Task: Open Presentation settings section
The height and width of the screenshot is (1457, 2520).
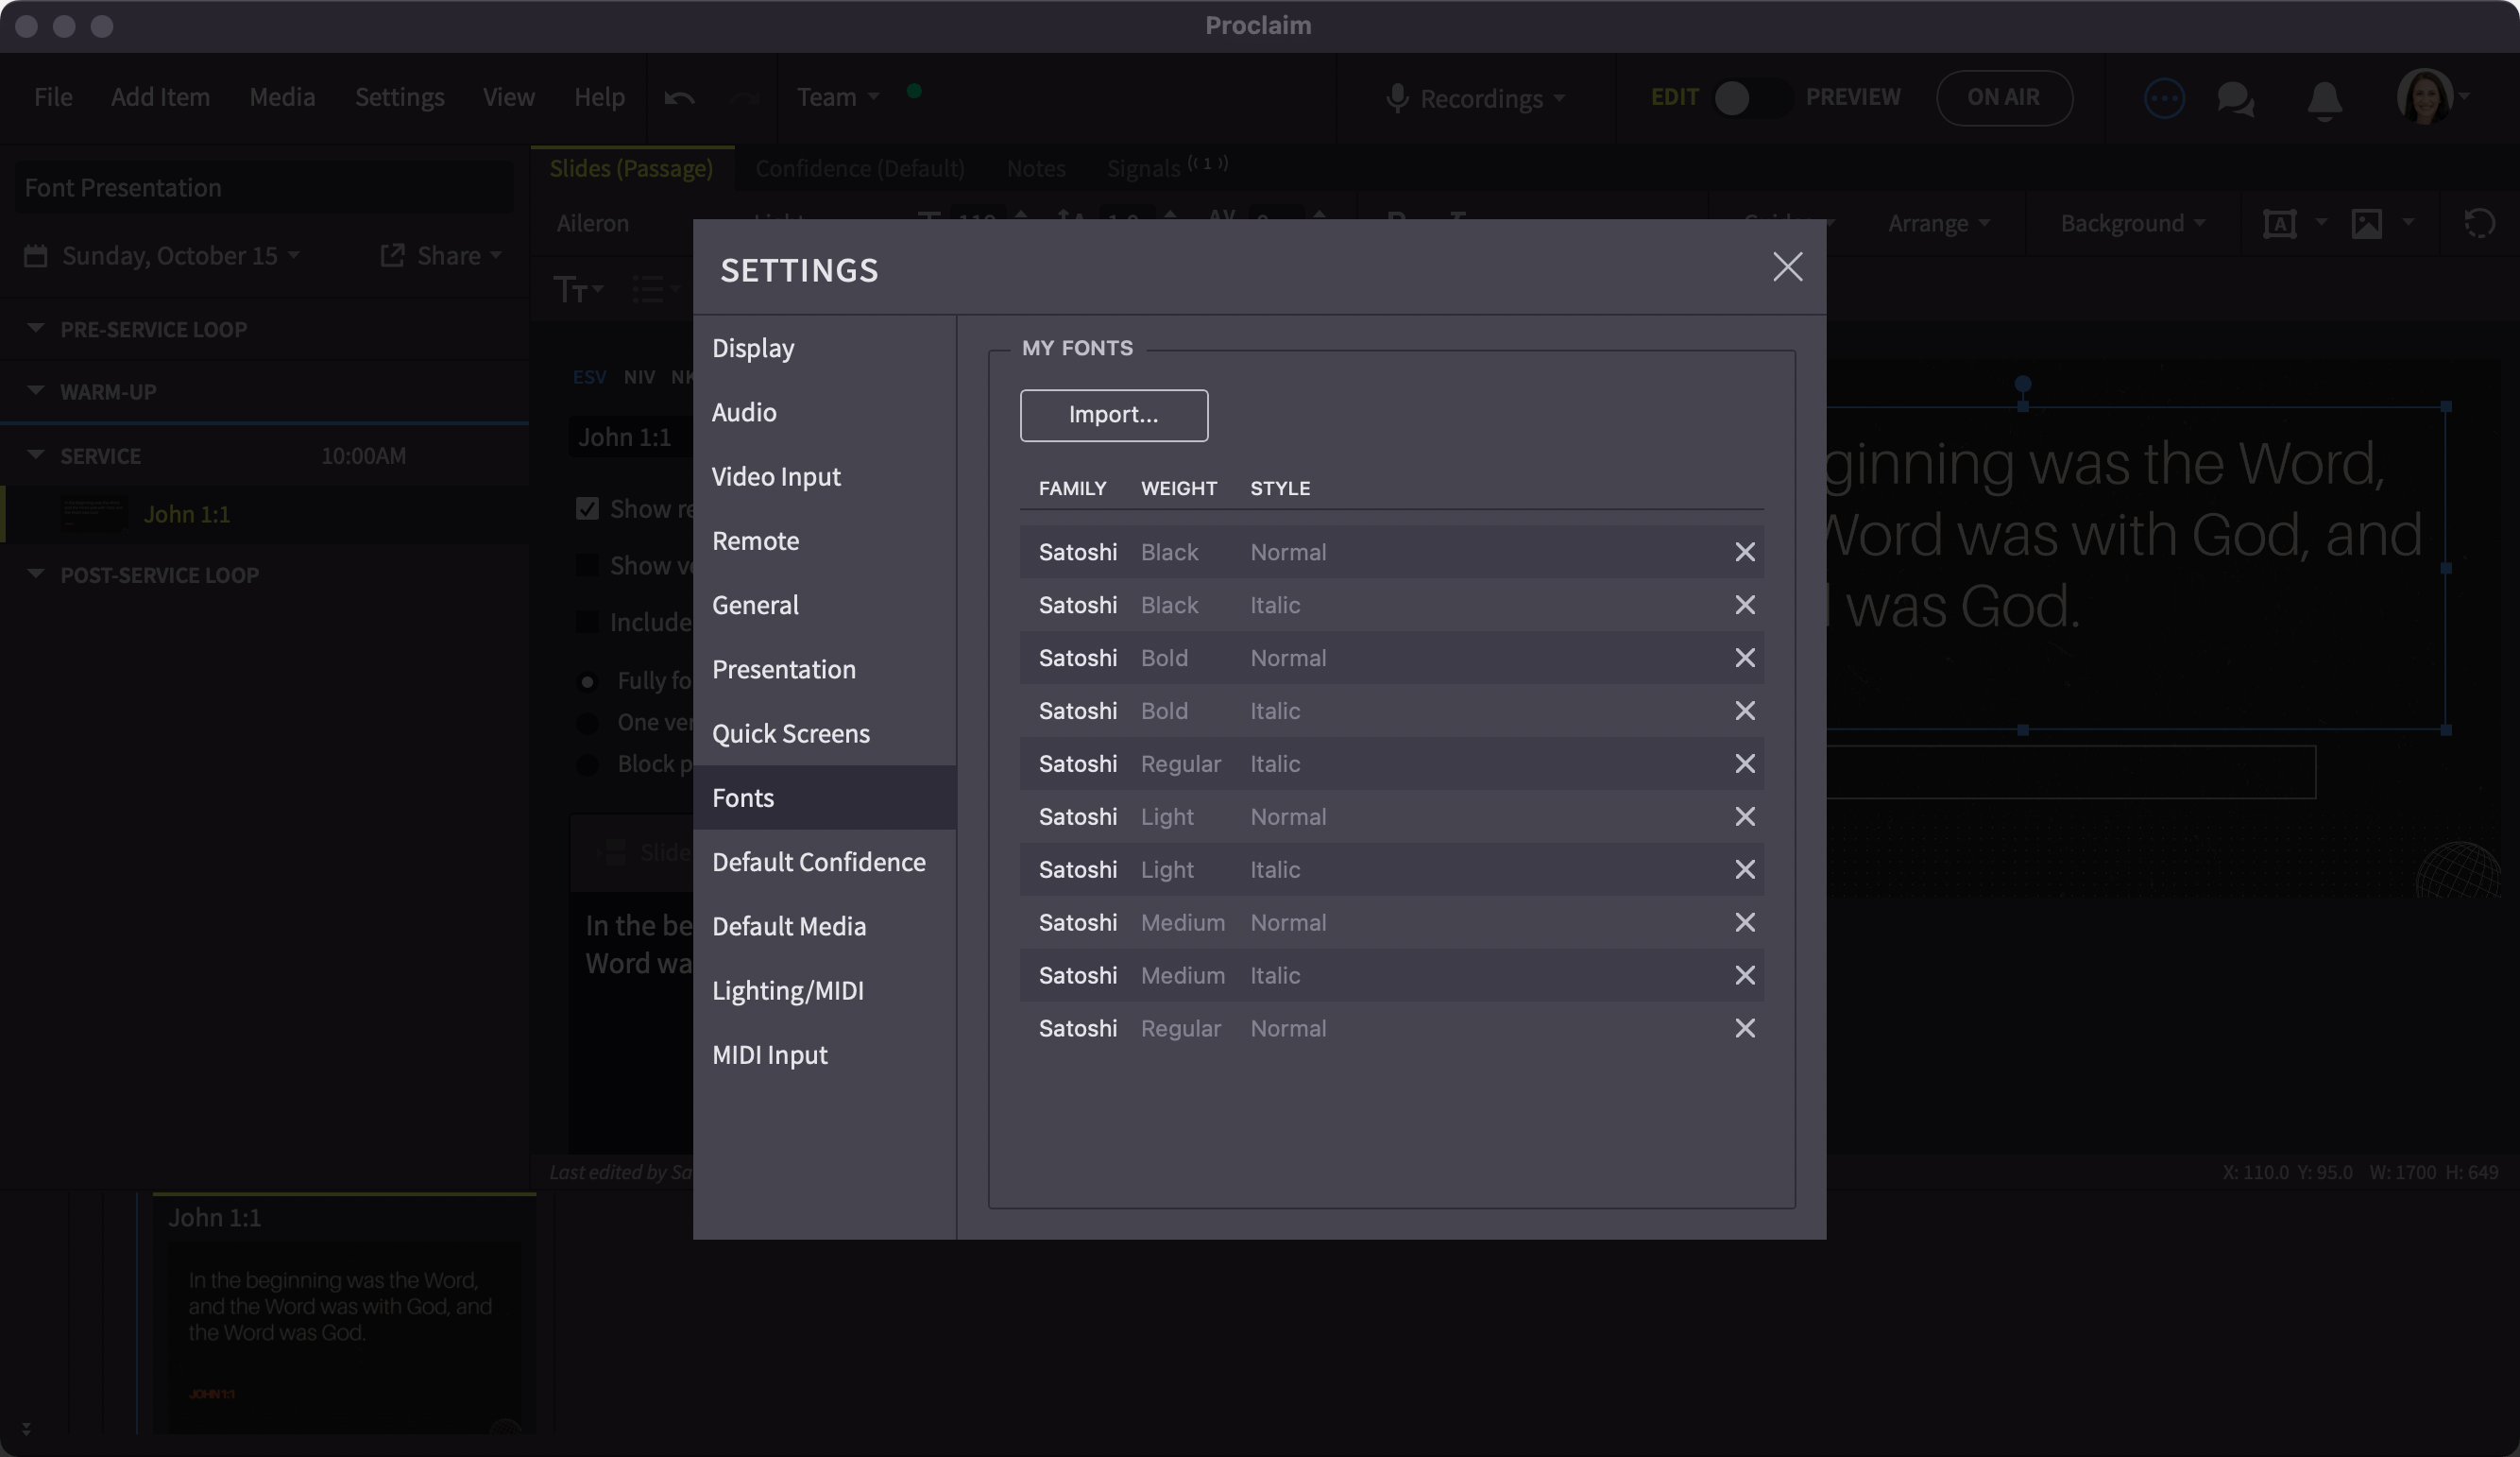Action: pyautogui.click(x=825, y=670)
